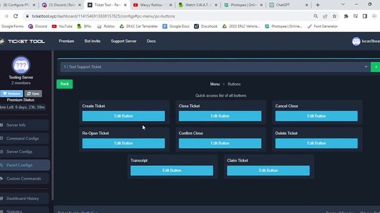Viewport: 380px width, 213px height.
Task: Open the user avatar icon in header
Action: 356,41
